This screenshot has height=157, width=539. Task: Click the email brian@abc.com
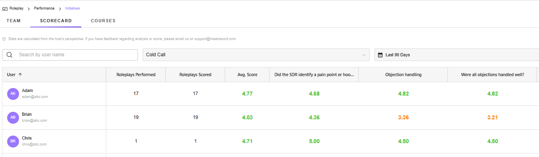coord(34,121)
